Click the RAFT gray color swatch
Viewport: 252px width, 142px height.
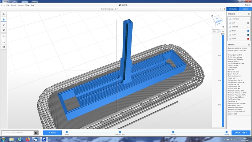tap(248, 23)
